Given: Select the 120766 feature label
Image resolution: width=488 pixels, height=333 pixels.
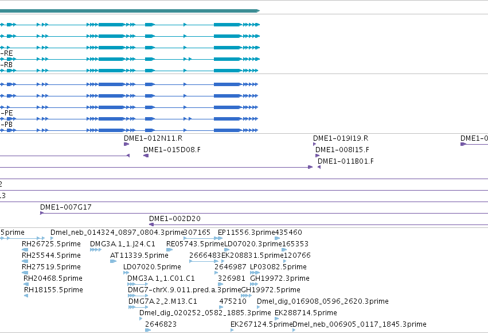Looking at the screenshot, I should click(x=297, y=255).
